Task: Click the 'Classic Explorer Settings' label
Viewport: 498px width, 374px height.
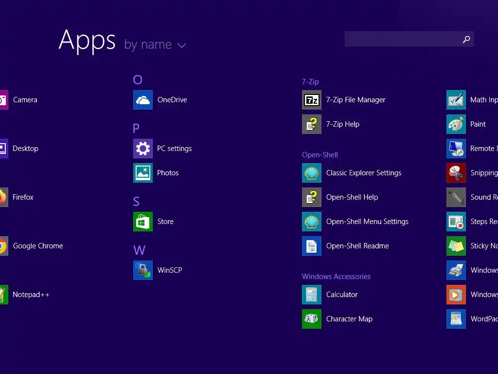Action: [364, 173]
